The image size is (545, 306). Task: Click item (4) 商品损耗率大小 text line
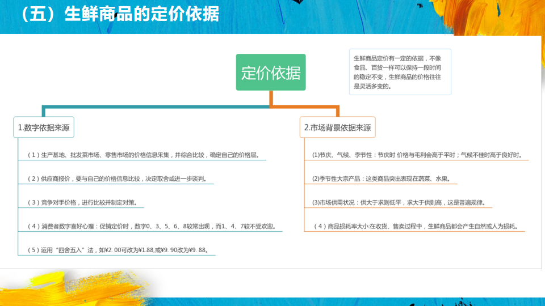417,226
